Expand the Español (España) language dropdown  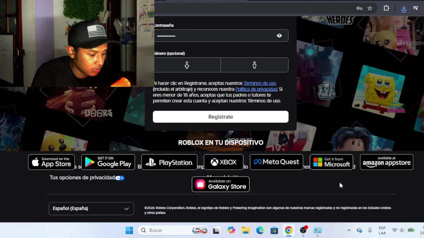91,209
